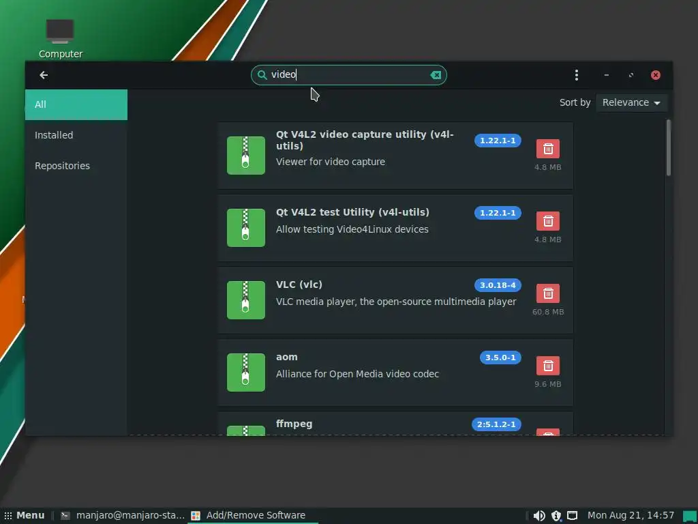This screenshot has width=698, height=524.
Task: Open the update notifier tray icon
Action: 556,516
